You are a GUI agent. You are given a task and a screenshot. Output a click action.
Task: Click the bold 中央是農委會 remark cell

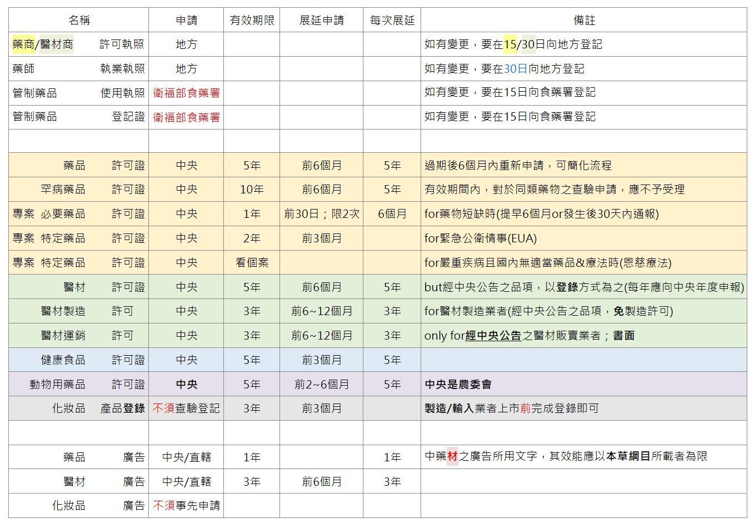[457, 383]
